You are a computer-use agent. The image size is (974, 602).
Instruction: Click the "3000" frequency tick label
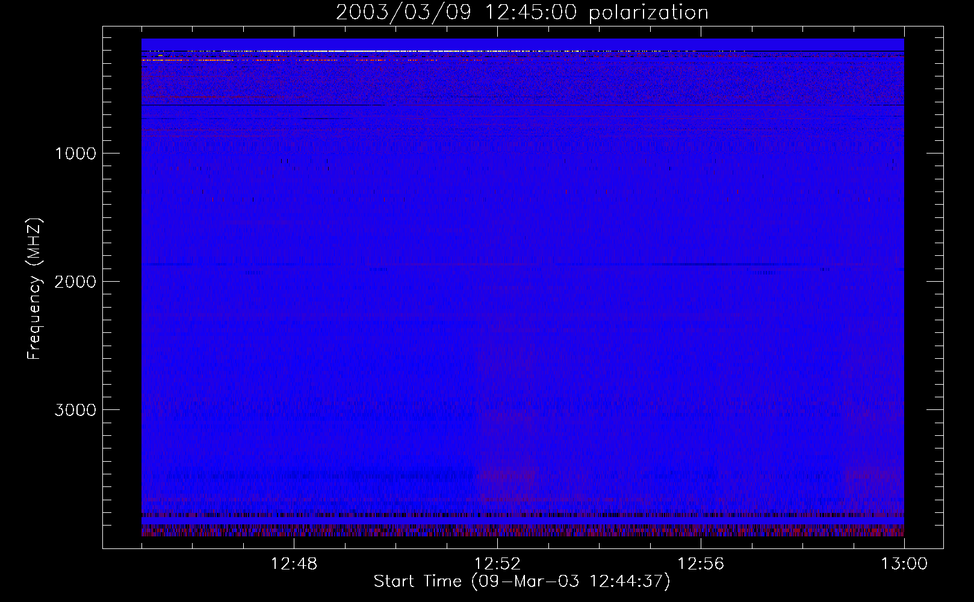pyautogui.click(x=75, y=410)
